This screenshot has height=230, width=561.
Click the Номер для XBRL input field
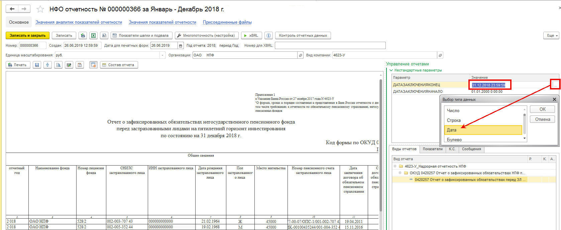pos(330,46)
